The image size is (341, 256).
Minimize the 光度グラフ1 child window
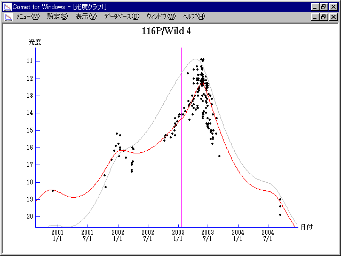(x=315, y=17)
